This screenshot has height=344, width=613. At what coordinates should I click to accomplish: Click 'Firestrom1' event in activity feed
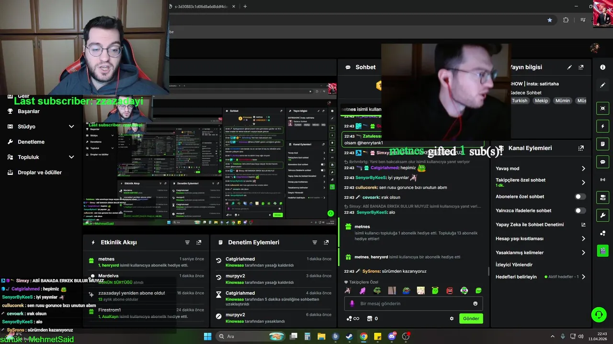tap(146, 313)
